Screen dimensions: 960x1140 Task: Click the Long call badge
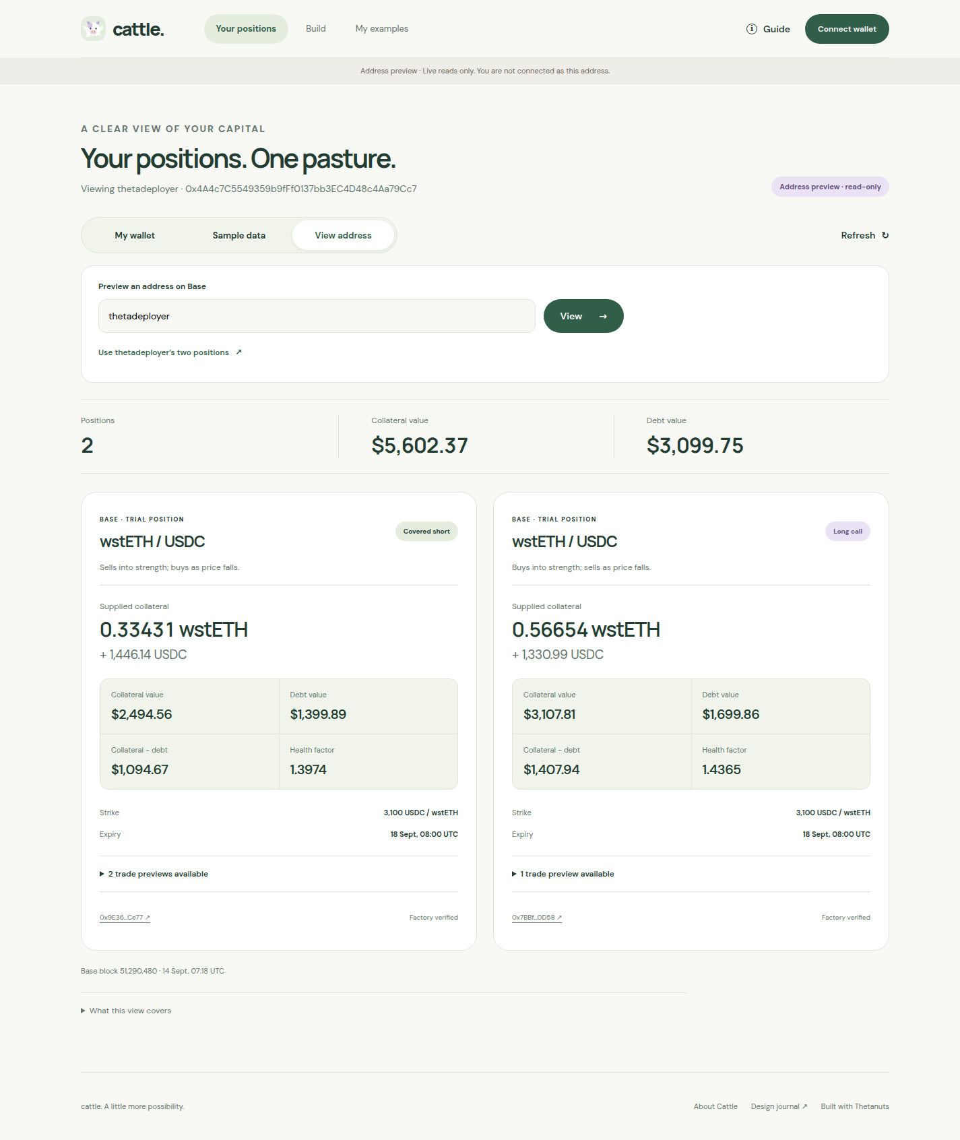[847, 532]
